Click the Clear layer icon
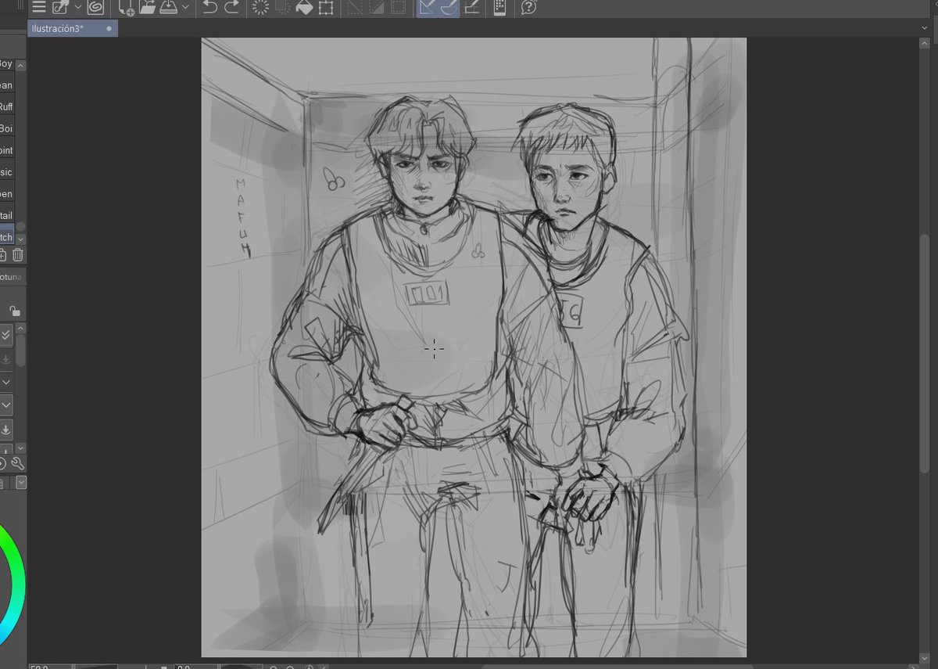The image size is (938, 669). click(x=261, y=8)
